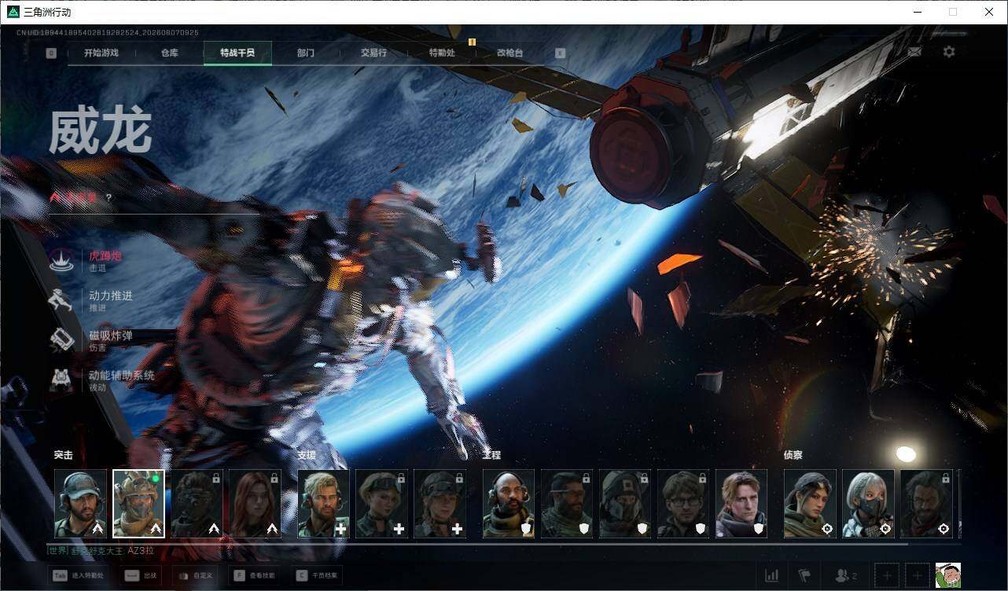Select the 动力推进 skill icon
Viewport: 1008px width, 591px height.
click(x=62, y=299)
